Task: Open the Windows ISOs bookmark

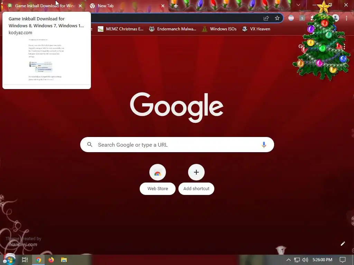Action: [219, 29]
